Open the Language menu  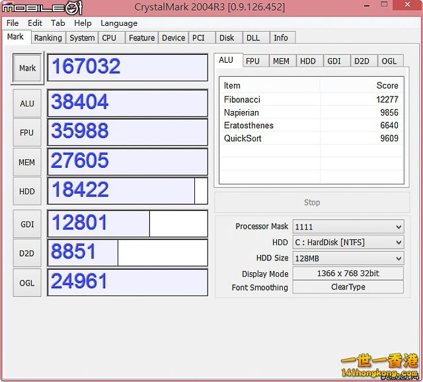point(119,23)
